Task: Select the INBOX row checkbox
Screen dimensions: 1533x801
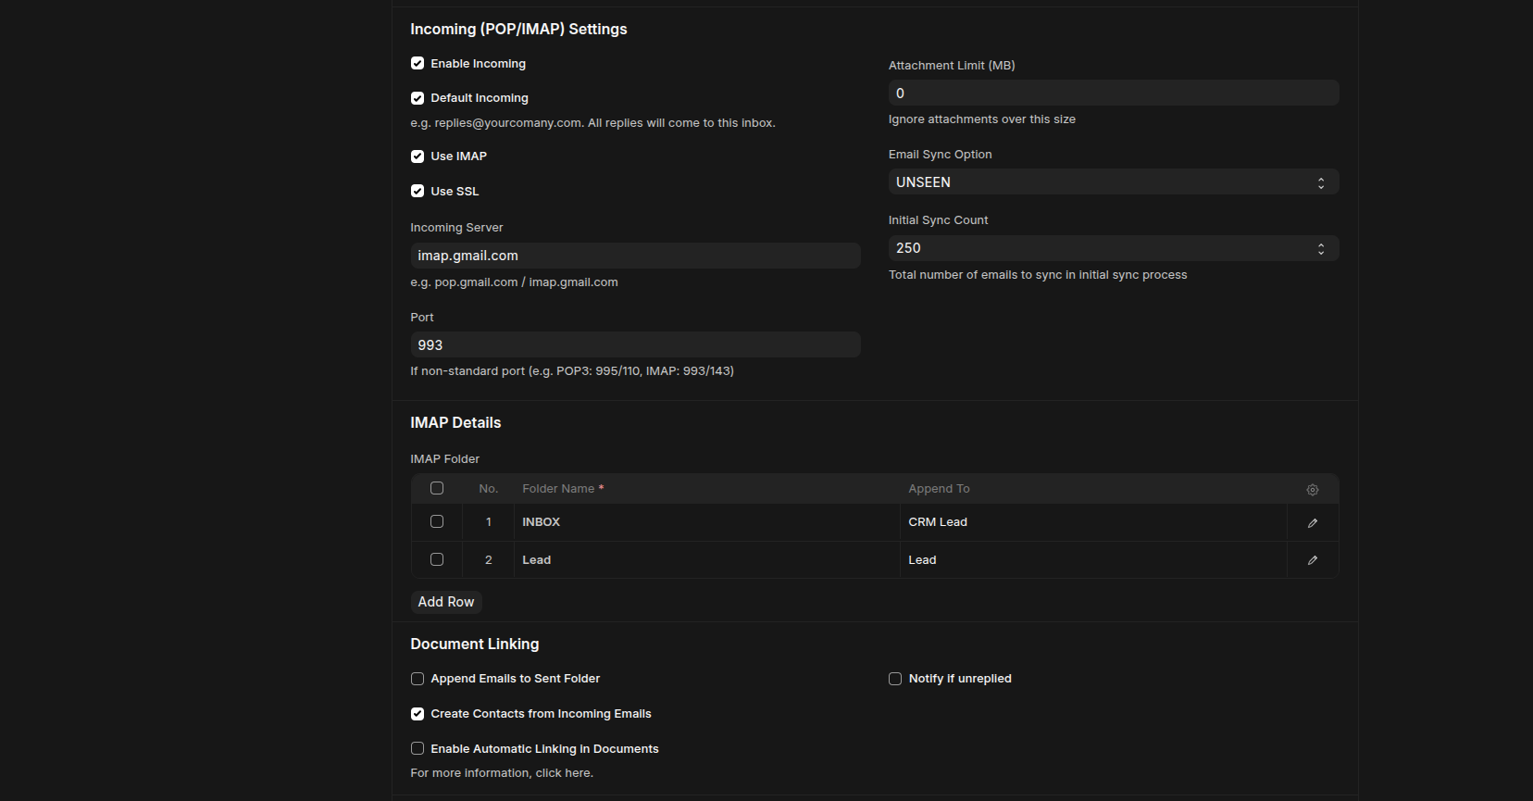Action: 437,522
